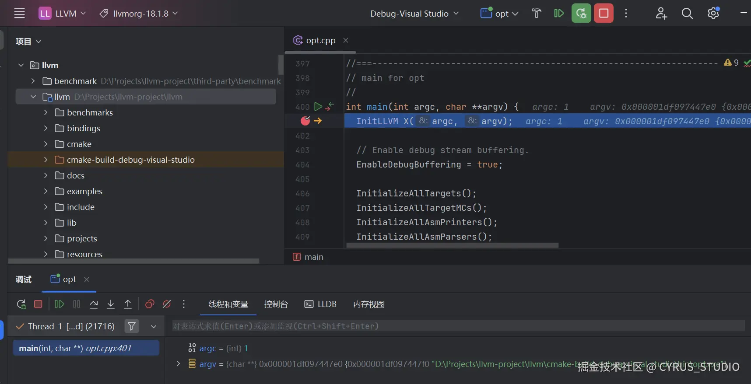Image resolution: width=751 pixels, height=384 pixels.
Task: Click the thread filter funnel icon
Action: pyautogui.click(x=132, y=326)
